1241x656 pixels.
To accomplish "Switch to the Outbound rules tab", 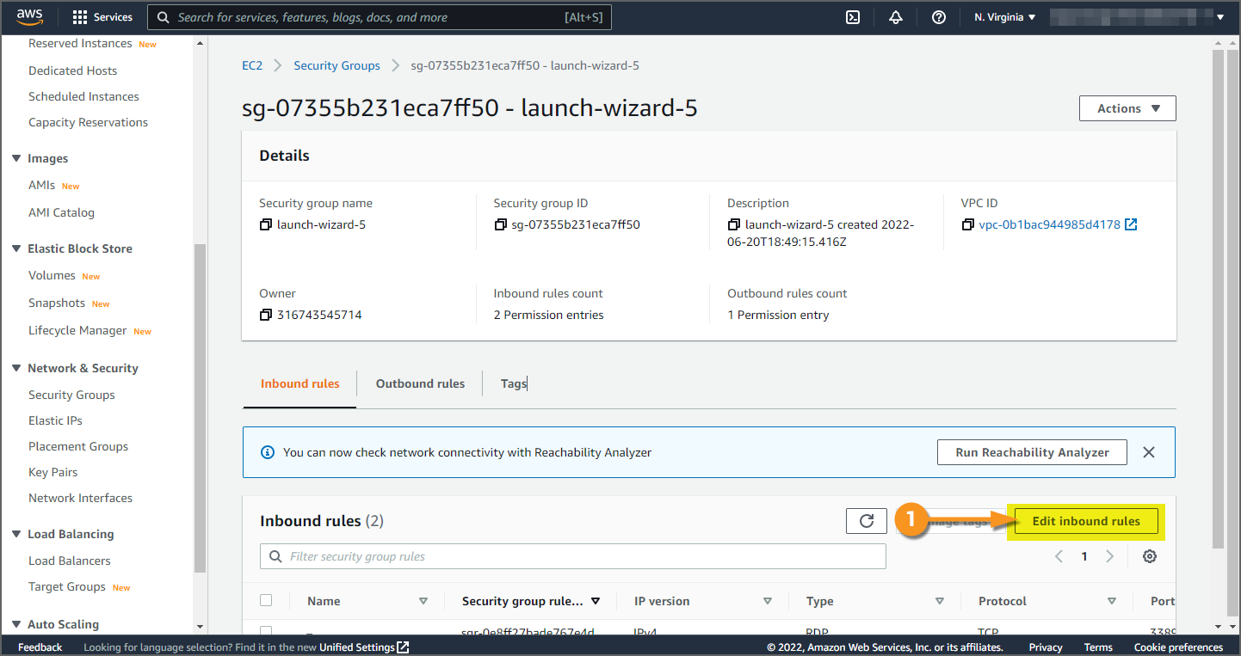I will click(420, 383).
